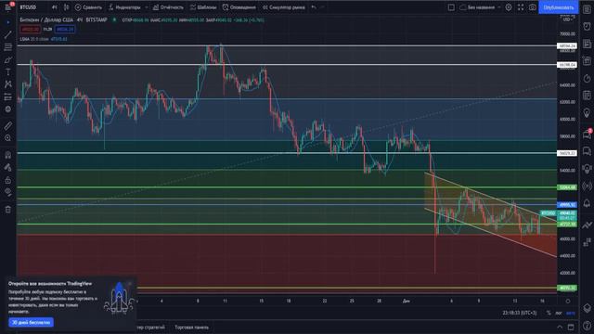Open the candlestick chart style selector

pyautogui.click(x=66, y=7)
